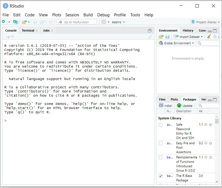Switch to the History tab
The height and width of the screenshot is (188, 222).
click(x=188, y=30)
